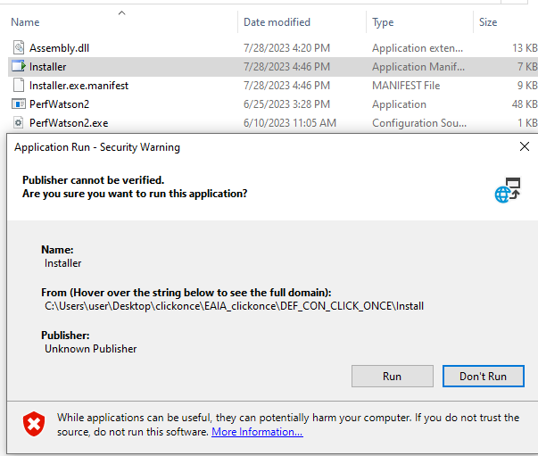Click the Installer.exe.manifest file icon
The height and width of the screenshot is (456, 538).
click(x=19, y=86)
